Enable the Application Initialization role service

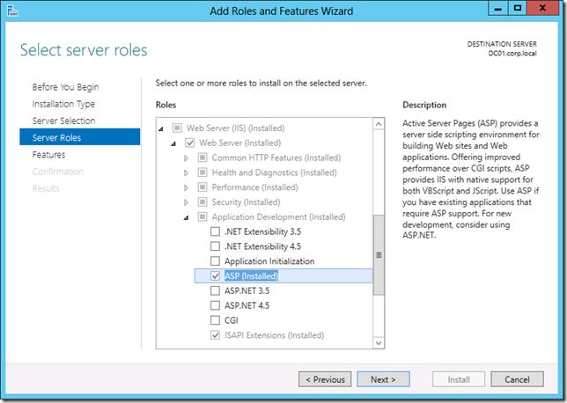217,261
